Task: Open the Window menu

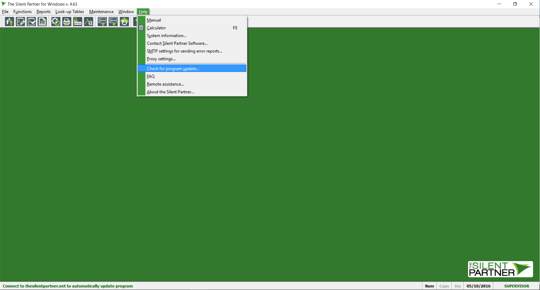Action: point(126,12)
